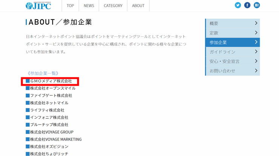Click the chevron beside 定款
Image resolution: width=279 pixels, height=156 pixels.
(256, 33)
